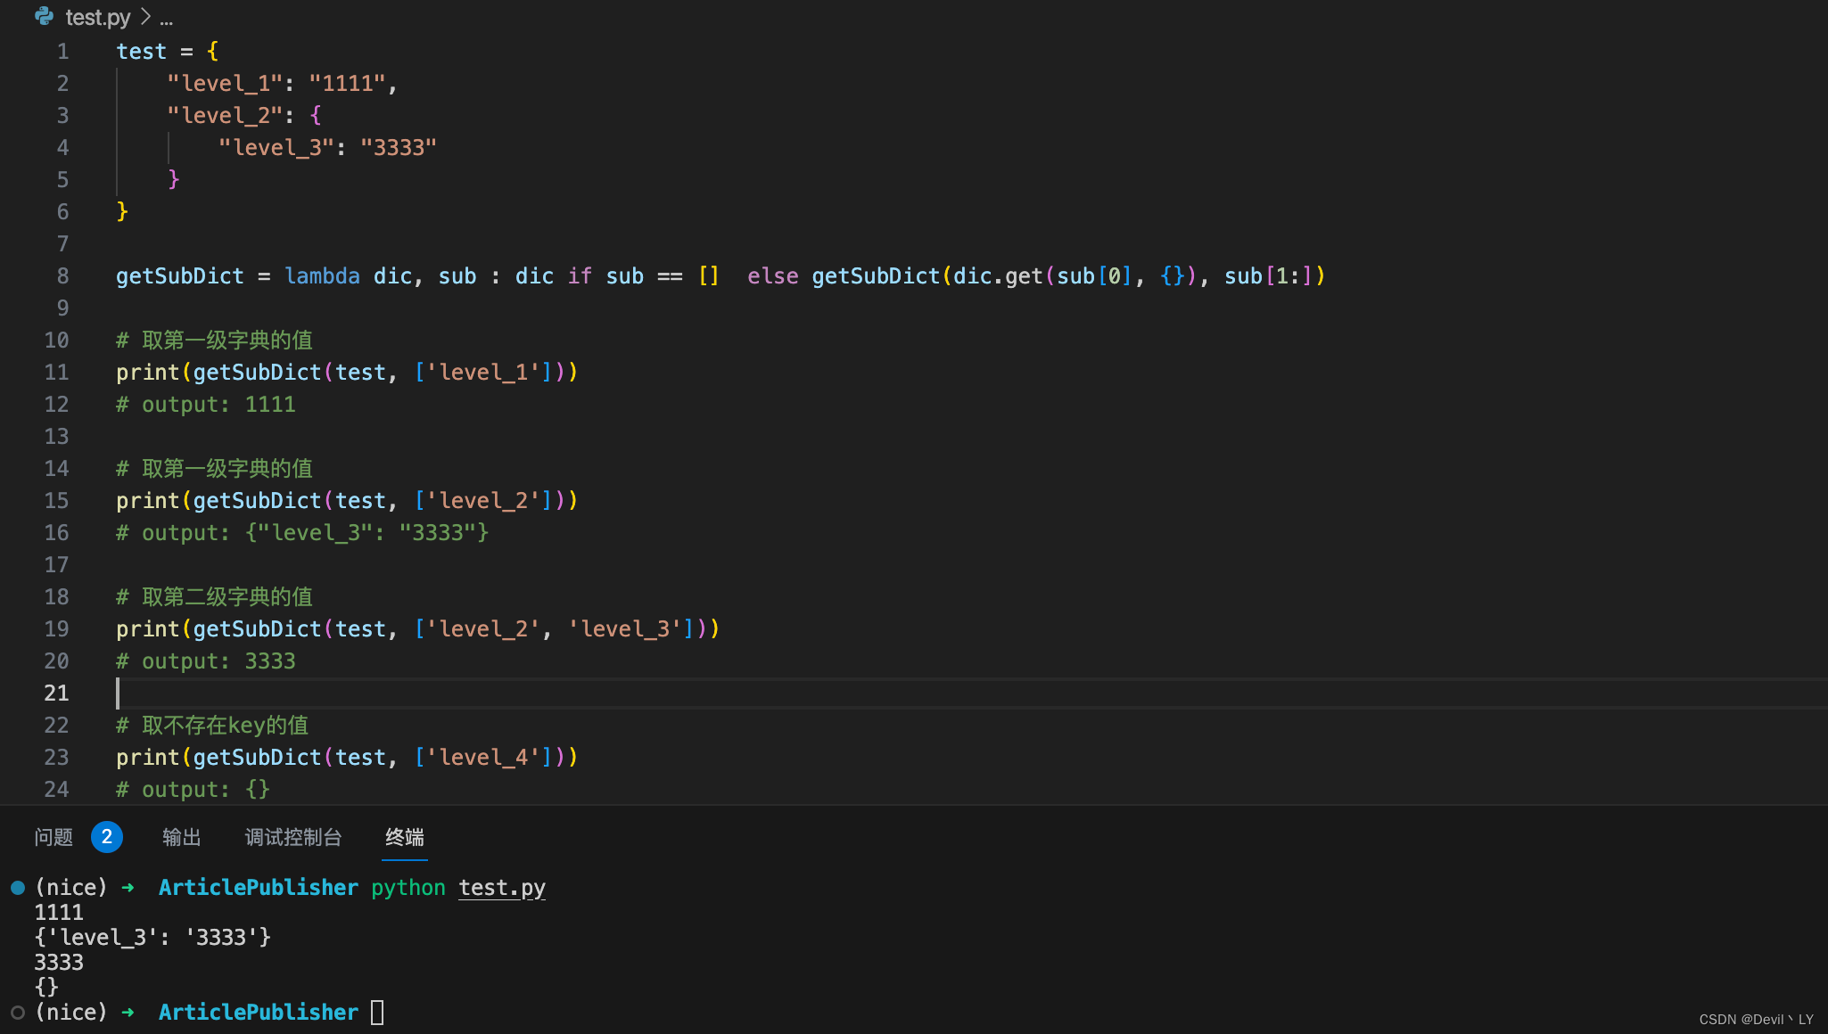Click the 'level_4' string on line 23
The width and height of the screenshot is (1828, 1034).
[490, 758]
